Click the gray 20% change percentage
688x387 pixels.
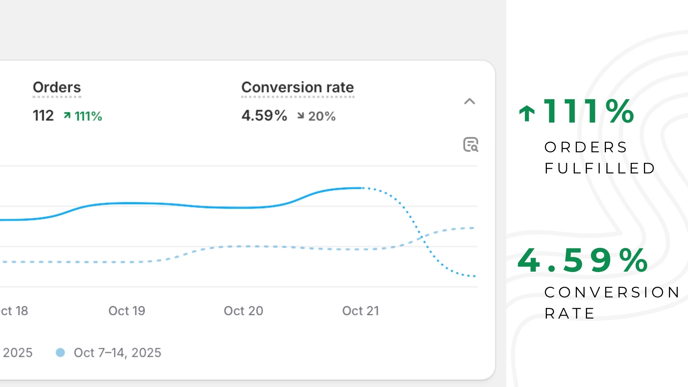322,116
